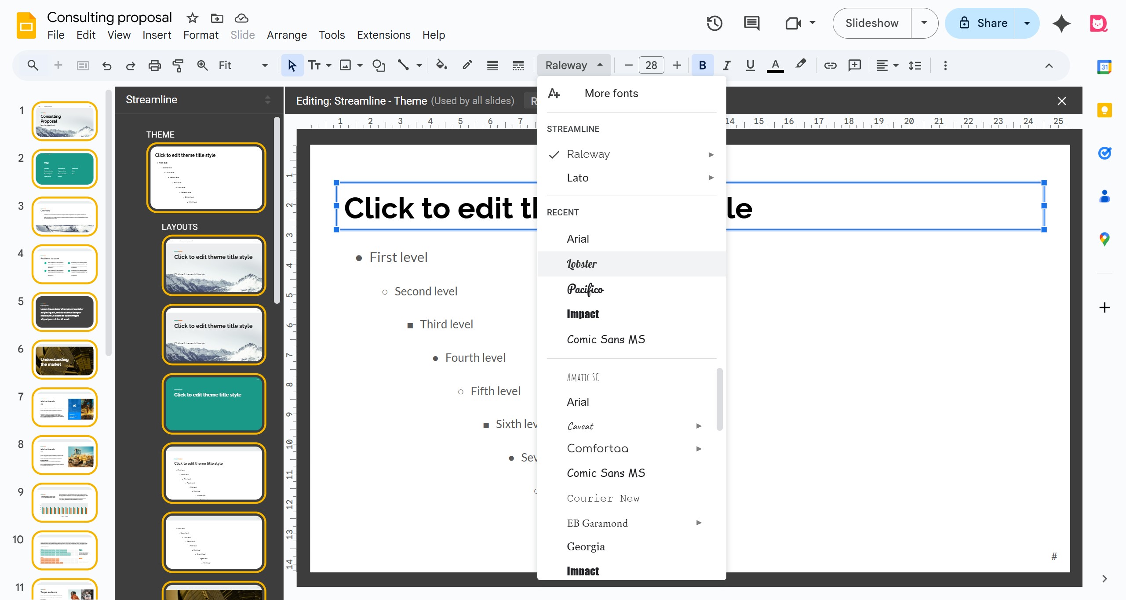The height and width of the screenshot is (600, 1126).
Task: Open the Slideshow options arrow
Action: coord(924,23)
